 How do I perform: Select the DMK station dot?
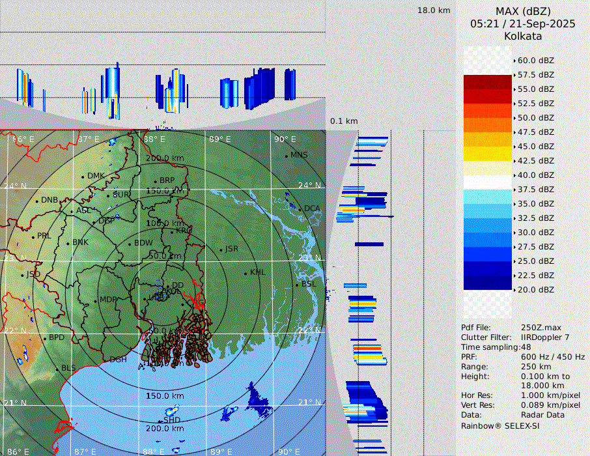(x=83, y=177)
